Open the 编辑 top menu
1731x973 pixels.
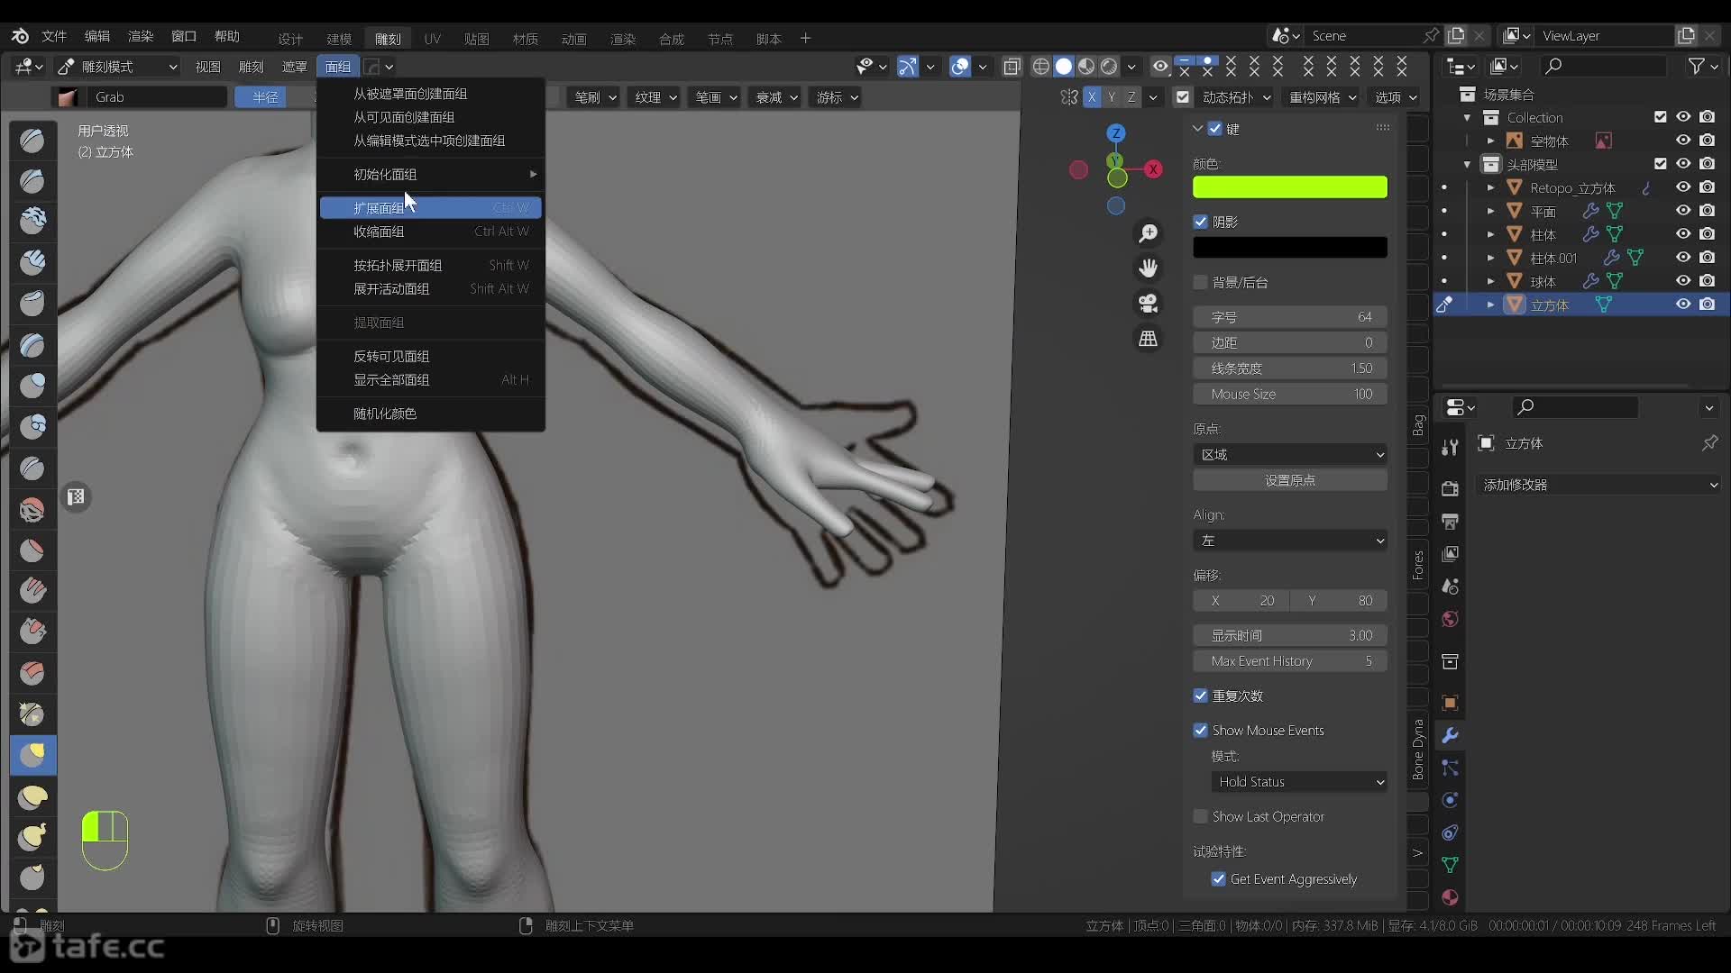coord(97,36)
